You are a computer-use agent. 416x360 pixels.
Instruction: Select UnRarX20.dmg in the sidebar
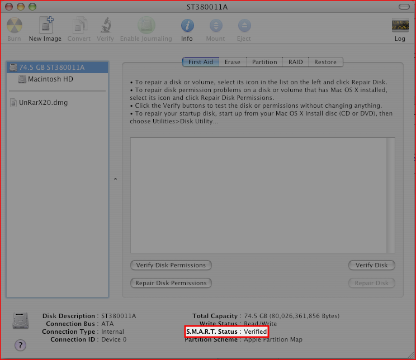tap(57, 103)
